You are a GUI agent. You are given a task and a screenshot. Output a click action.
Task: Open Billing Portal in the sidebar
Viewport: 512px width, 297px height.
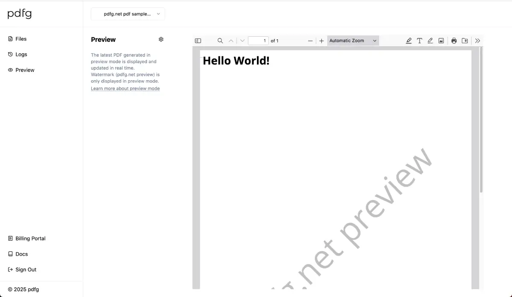[30, 239]
